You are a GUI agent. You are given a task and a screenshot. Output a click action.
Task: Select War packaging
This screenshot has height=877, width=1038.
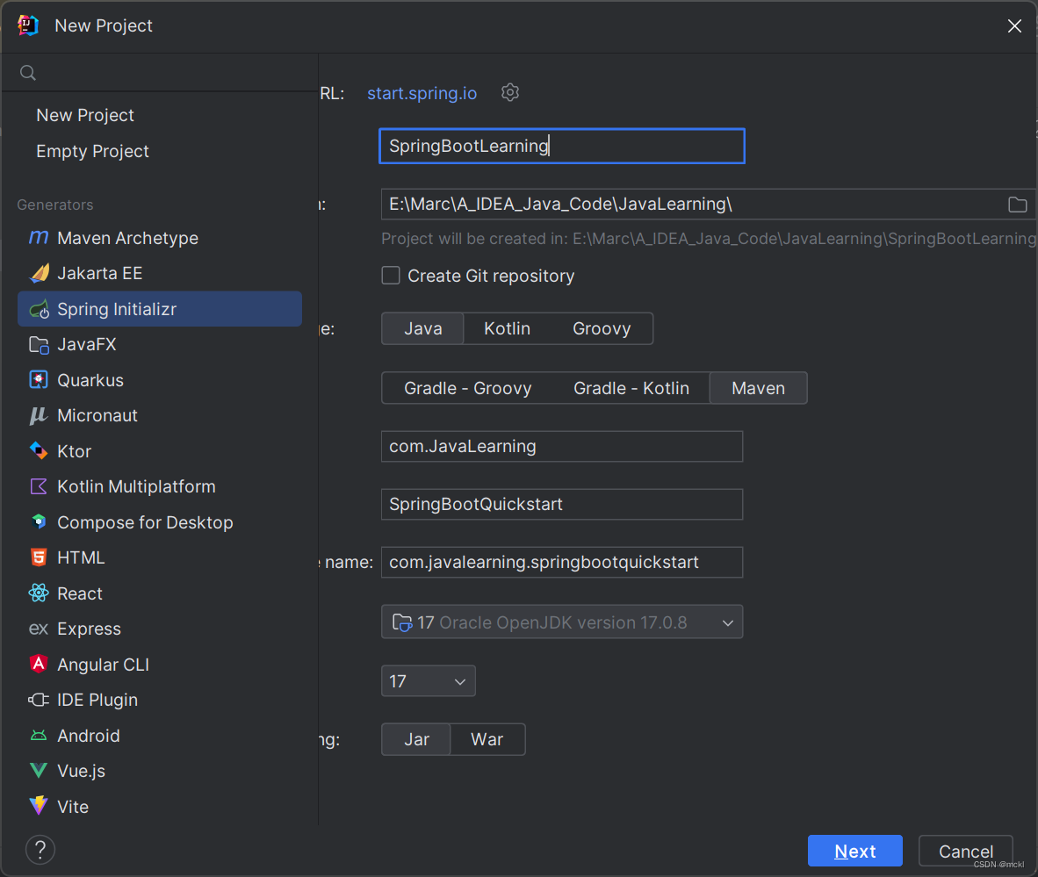(x=487, y=739)
